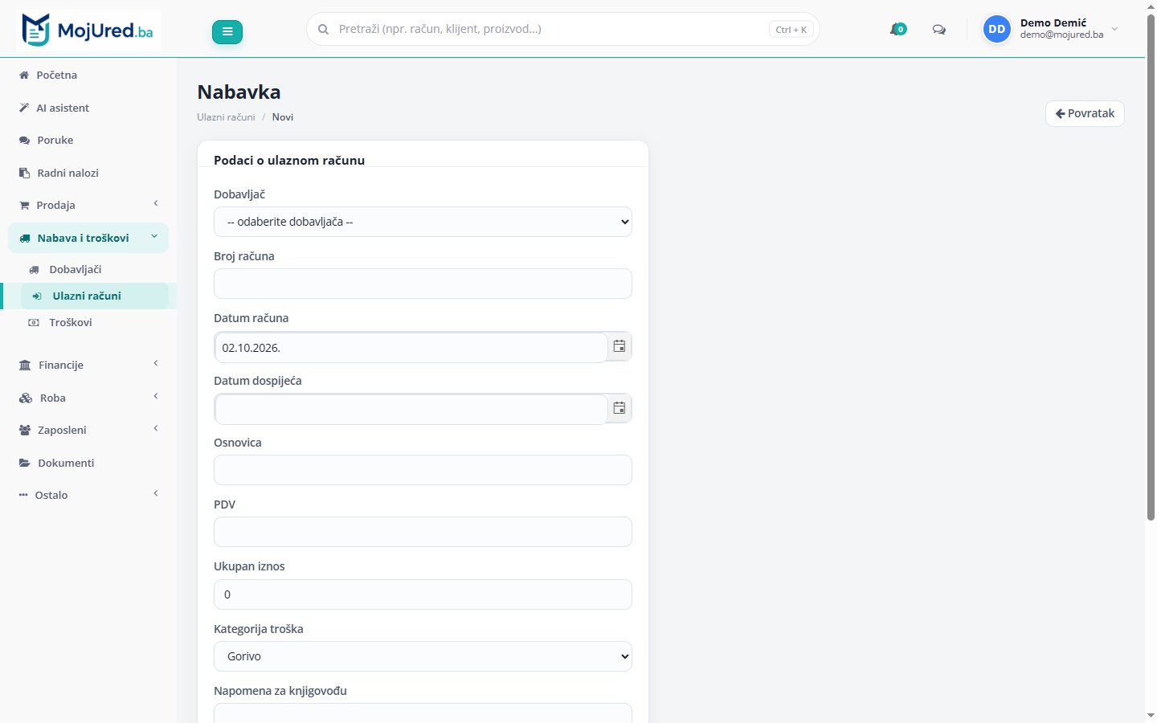
Task: Click the Dokumenti folder icon
Action: (25, 463)
